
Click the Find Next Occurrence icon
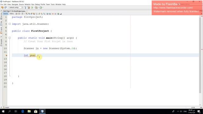31,14
